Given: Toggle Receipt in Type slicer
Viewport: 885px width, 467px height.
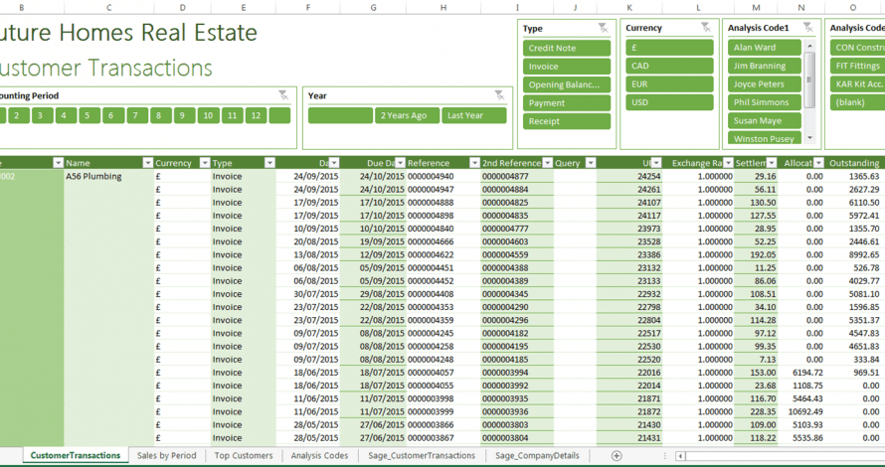Looking at the screenshot, I should pyautogui.click(x=567, y=121).
